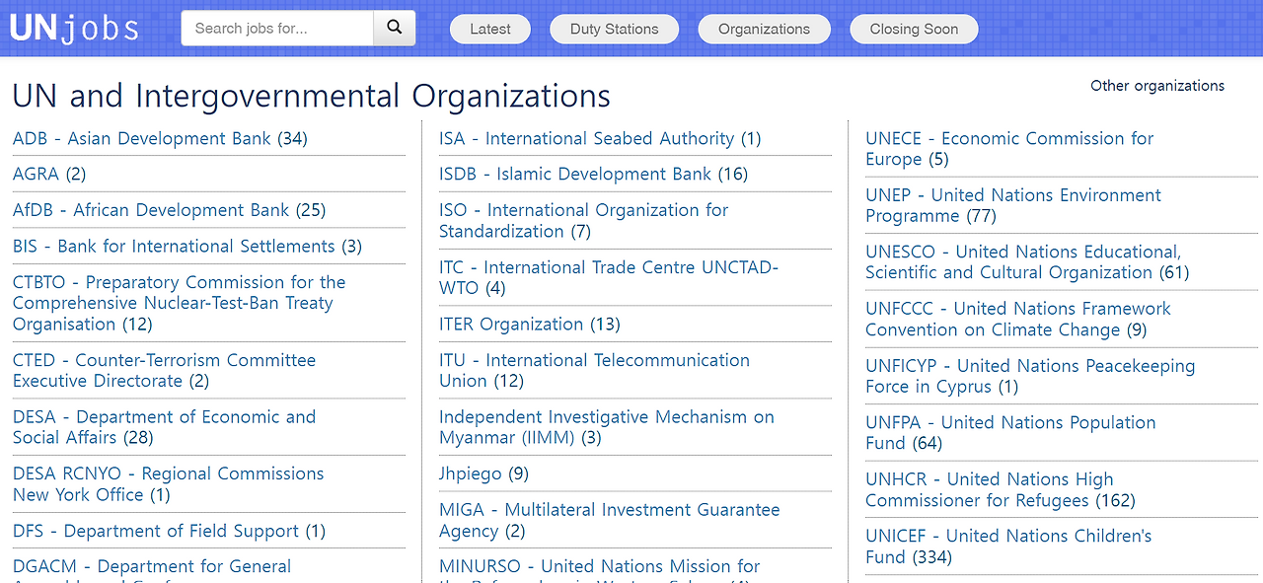The image size is (1263, 583).
Task: Open UNEP Environment Programme listings
Action: (1012, 204)
